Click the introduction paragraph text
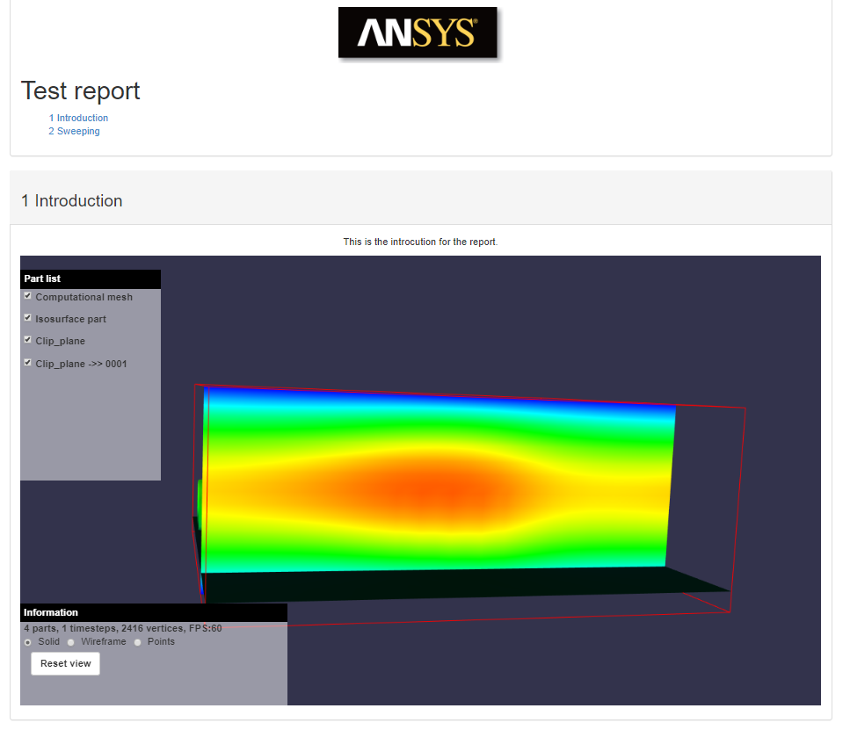850x730 pixels. coord(420,242)
